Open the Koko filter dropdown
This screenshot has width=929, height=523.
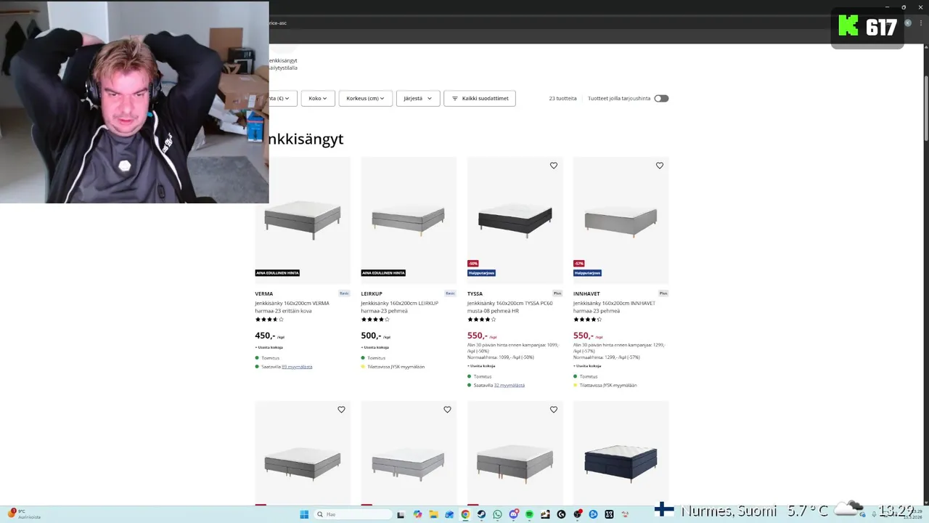(x=318, y=98)
